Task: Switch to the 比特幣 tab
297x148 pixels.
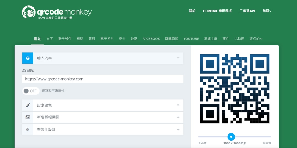Action: pos(239,39)
